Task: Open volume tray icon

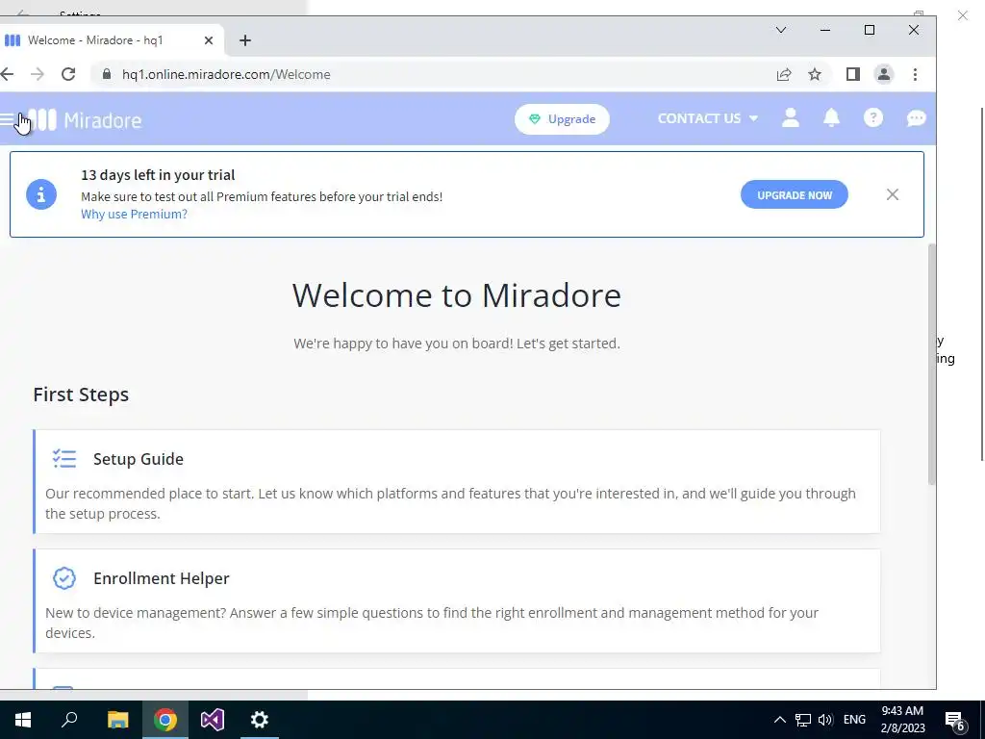Action: pyautogui.click(x=825, y=720)
